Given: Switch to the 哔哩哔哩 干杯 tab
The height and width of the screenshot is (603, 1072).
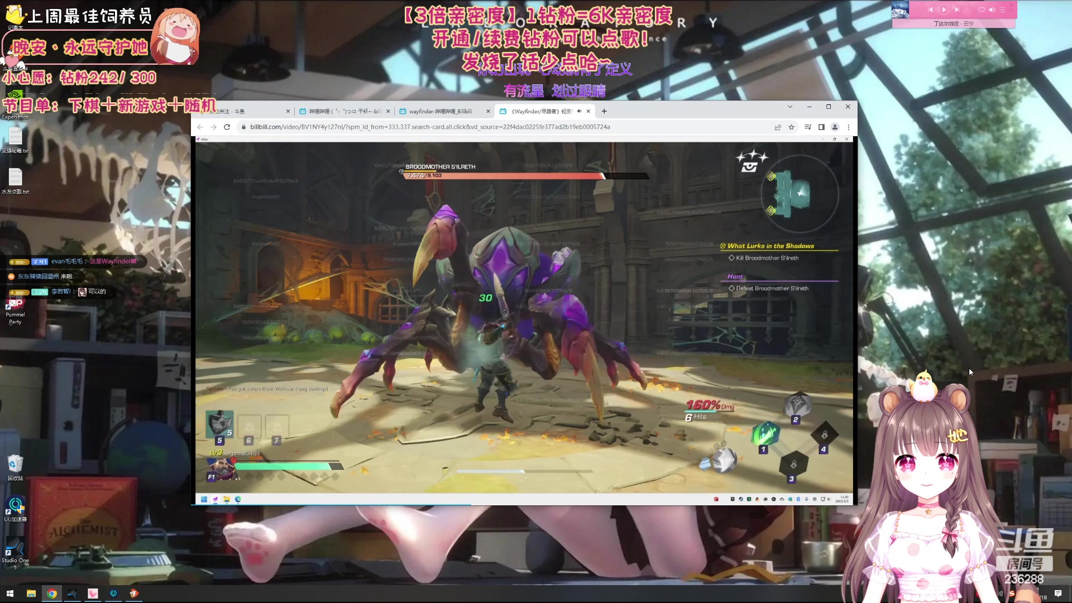Looking at the screenshot, I should (x=345, y=111).
